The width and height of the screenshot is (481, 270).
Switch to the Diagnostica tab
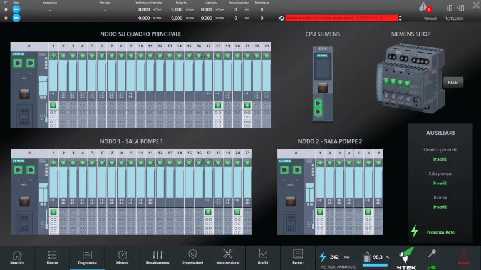(87, 257)
